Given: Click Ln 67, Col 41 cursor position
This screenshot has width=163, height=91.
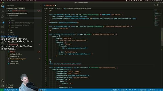Looking at the screenshot, I should click(115, 90).
